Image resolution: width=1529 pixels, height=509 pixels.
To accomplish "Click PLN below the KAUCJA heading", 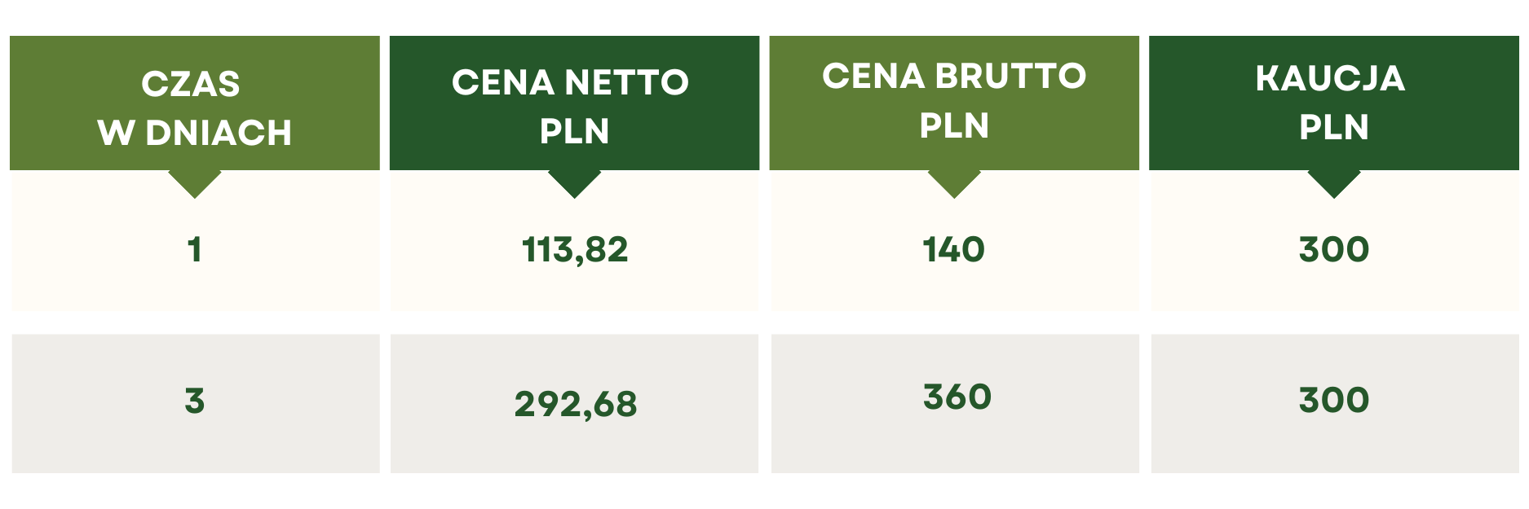I will (x=1333, y=127).
